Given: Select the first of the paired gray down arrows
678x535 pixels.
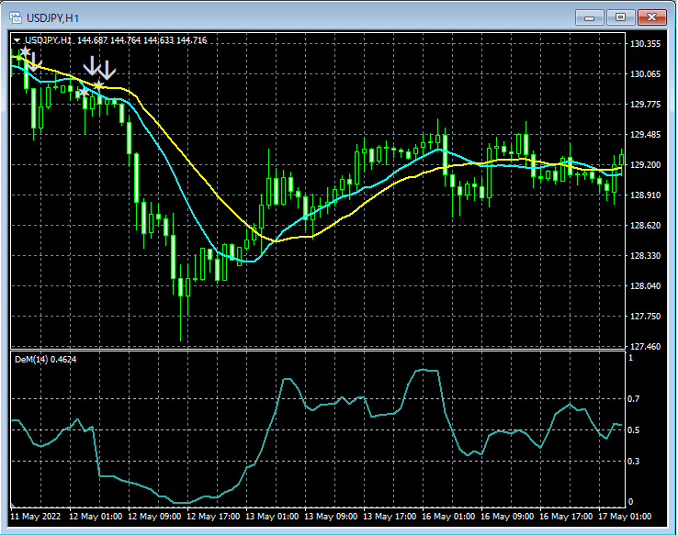Looking at the screenshot, I should pos(91,66).
